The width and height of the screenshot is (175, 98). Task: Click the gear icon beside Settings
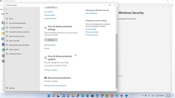point(7,88)
